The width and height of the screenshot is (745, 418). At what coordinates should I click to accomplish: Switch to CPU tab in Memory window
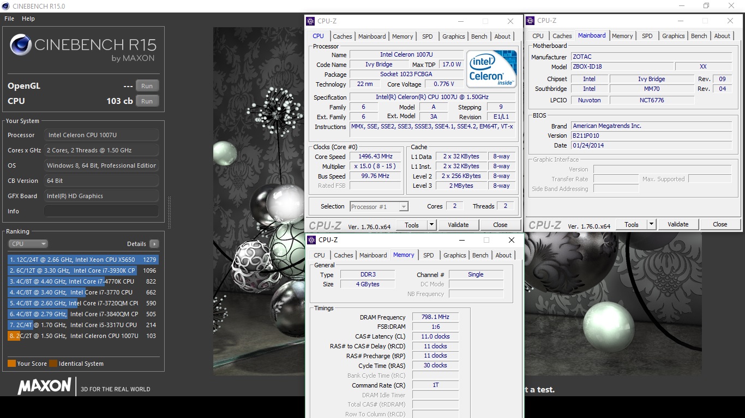click(320, 255)
